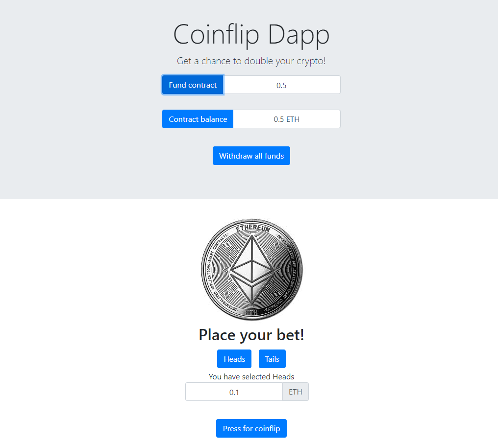Click the Coinflip Dapp title
This screenshot has height=443, width=498.
coord(251,35)
